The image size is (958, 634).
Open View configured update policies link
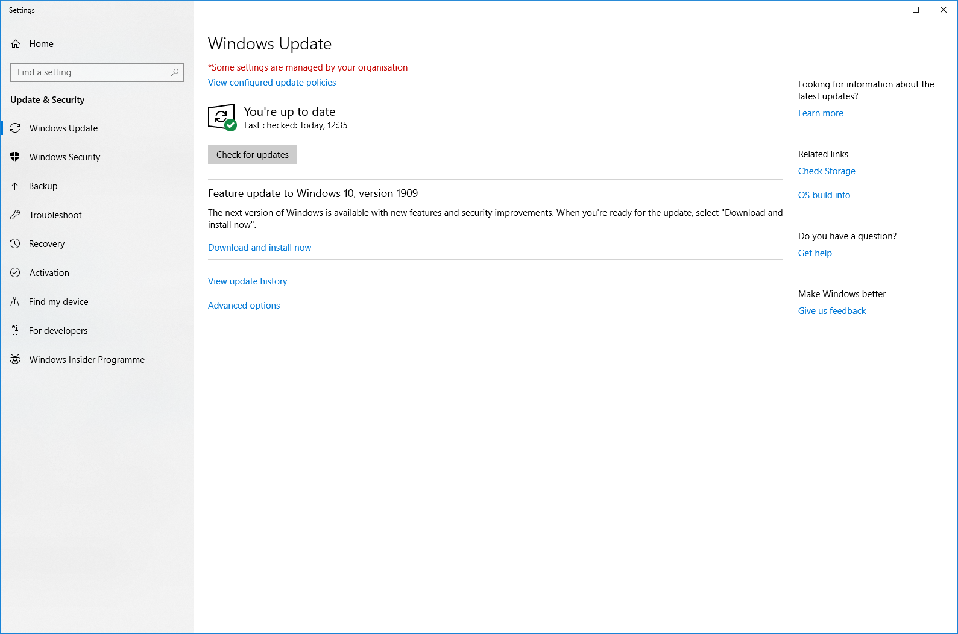point(272,83)
